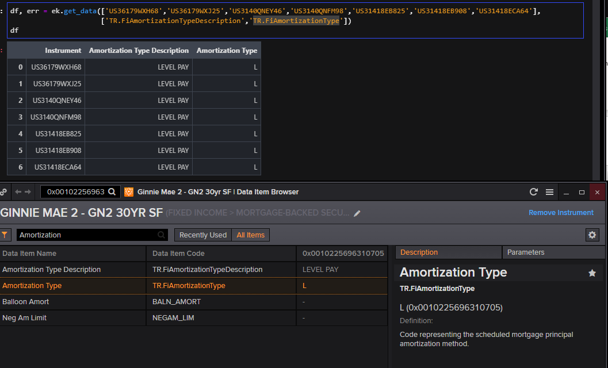
Task: Click the GINNIE MAE 2 - GN2 30YR SF heading
Action: pyautogui.click(x=82, y=213)
